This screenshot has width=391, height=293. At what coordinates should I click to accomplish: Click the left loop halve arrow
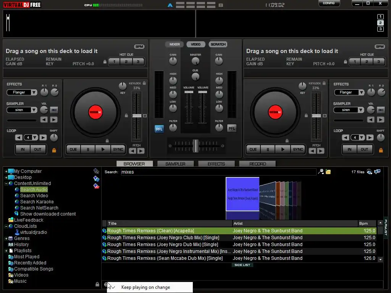pos(19,137)
